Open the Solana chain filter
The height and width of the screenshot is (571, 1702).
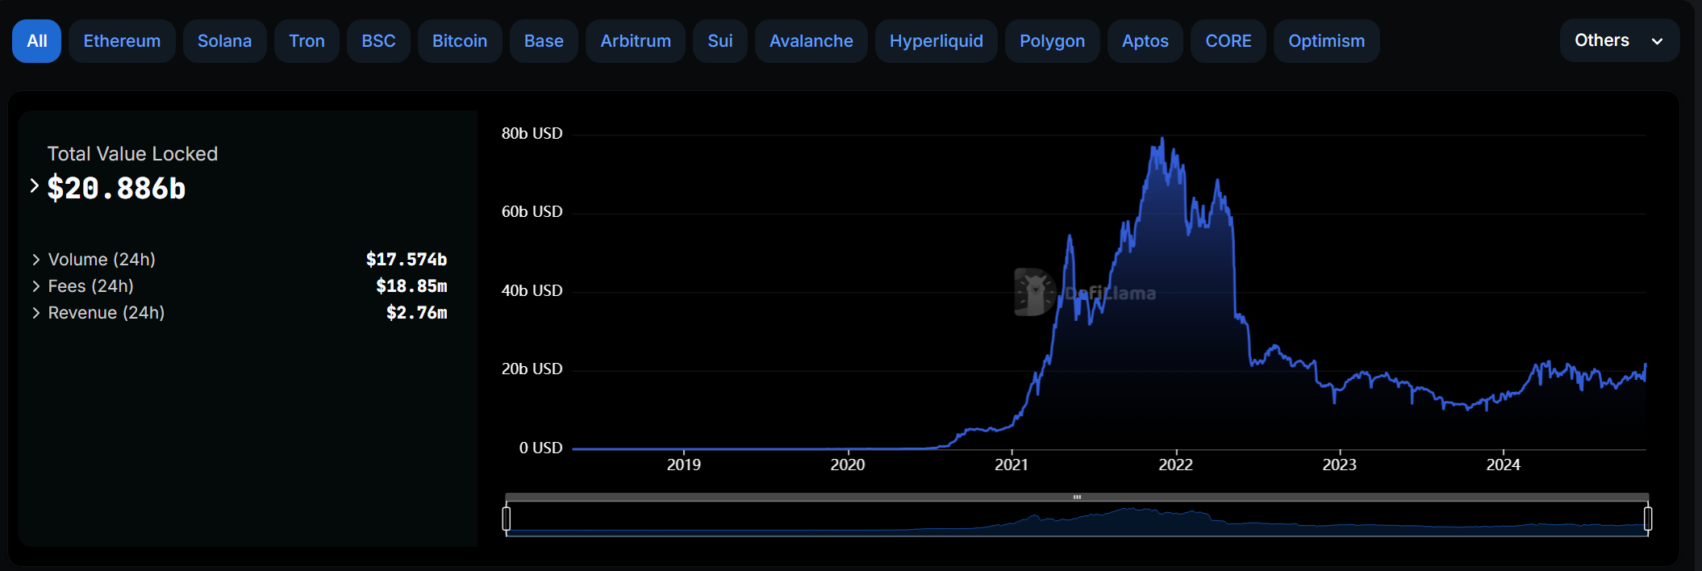[x=224, y=41]
